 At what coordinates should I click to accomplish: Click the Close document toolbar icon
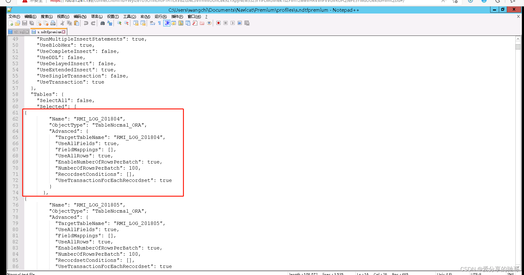(x=39, y=23)
